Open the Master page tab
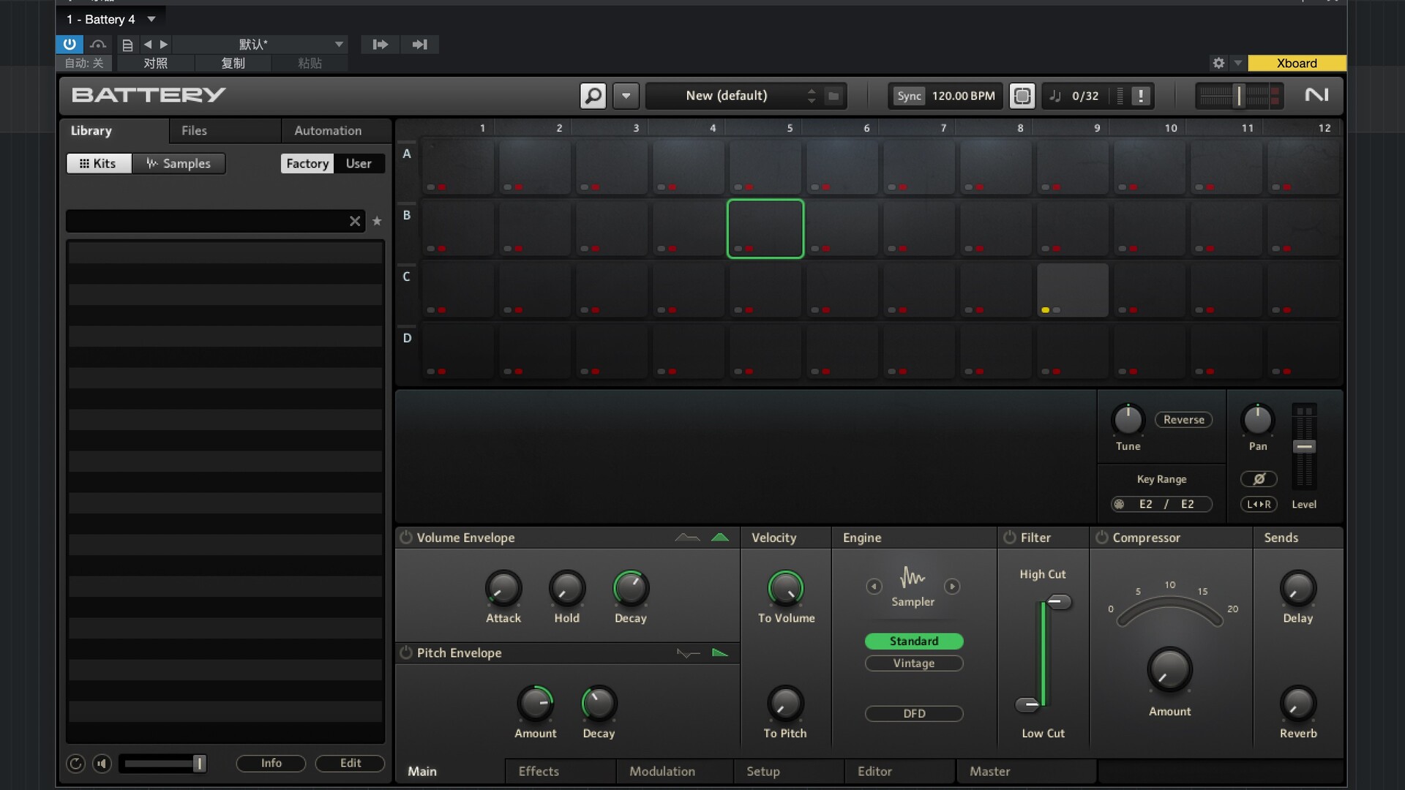 [1026, 771]
